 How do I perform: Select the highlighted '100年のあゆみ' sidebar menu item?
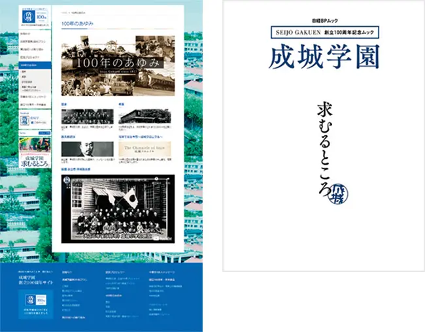pos(35,65)
